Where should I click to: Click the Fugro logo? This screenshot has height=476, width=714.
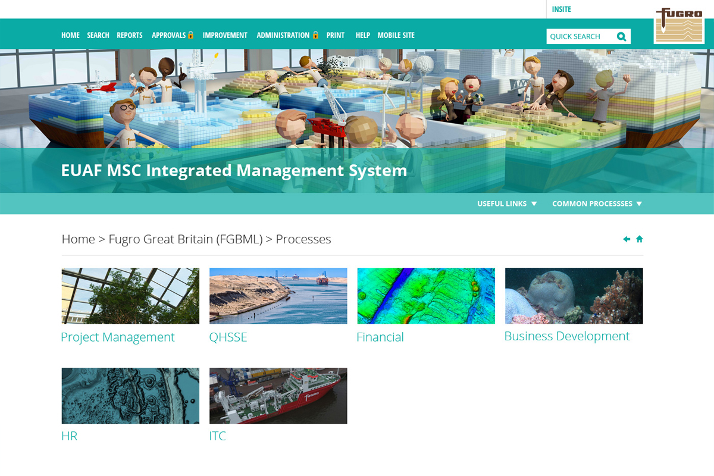[x=679, y=25]
